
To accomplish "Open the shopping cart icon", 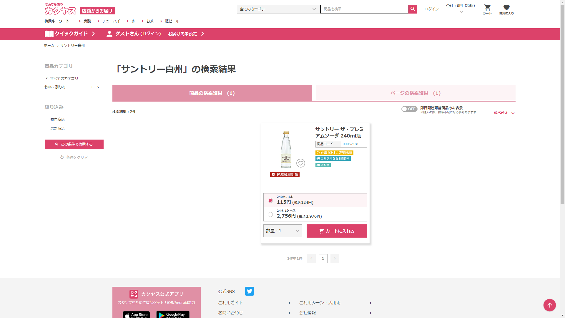I will pos(487,8).
